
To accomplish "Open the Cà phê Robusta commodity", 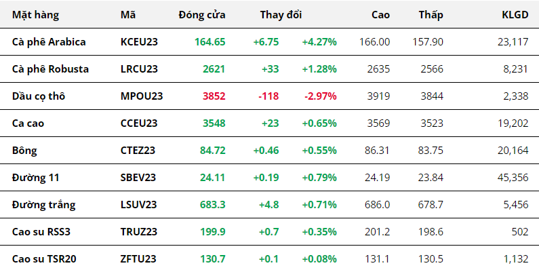I will coord(50,69).
